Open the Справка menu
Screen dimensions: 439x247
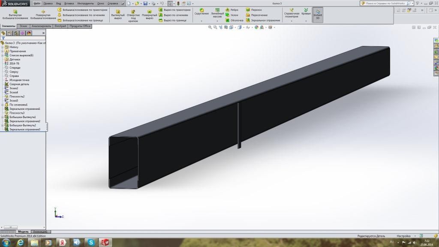tap(113, 3)
